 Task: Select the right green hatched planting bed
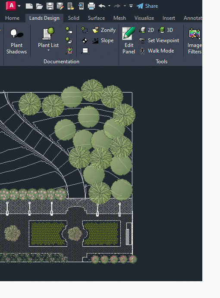(101, 233)
